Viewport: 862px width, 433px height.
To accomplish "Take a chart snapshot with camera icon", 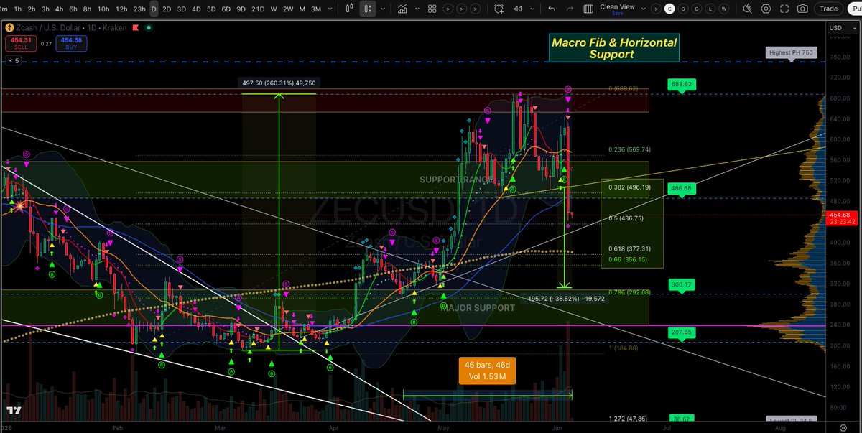I will (x=802, y=9).
